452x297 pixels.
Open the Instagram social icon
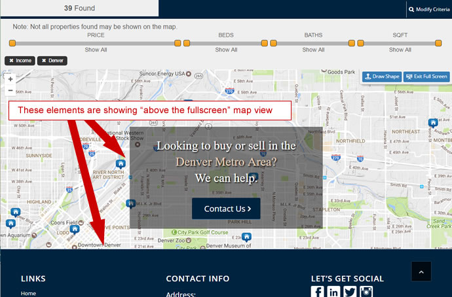point(366,292)
